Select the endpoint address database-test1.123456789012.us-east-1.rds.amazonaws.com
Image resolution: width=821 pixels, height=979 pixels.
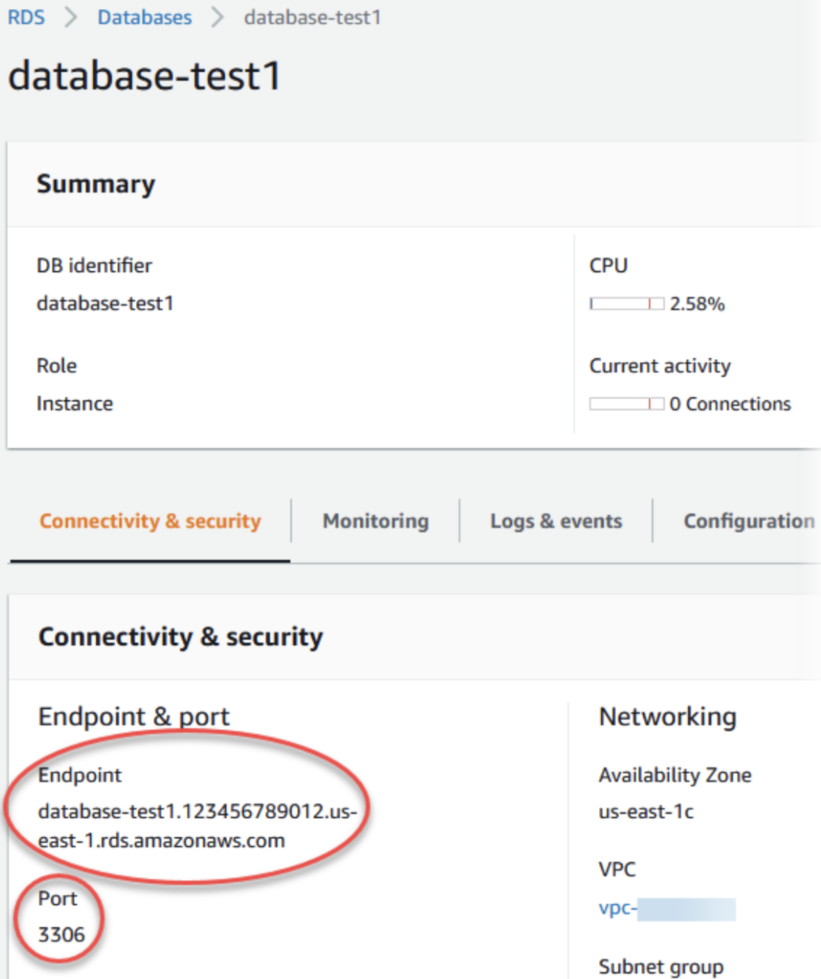tap(198, 826)
